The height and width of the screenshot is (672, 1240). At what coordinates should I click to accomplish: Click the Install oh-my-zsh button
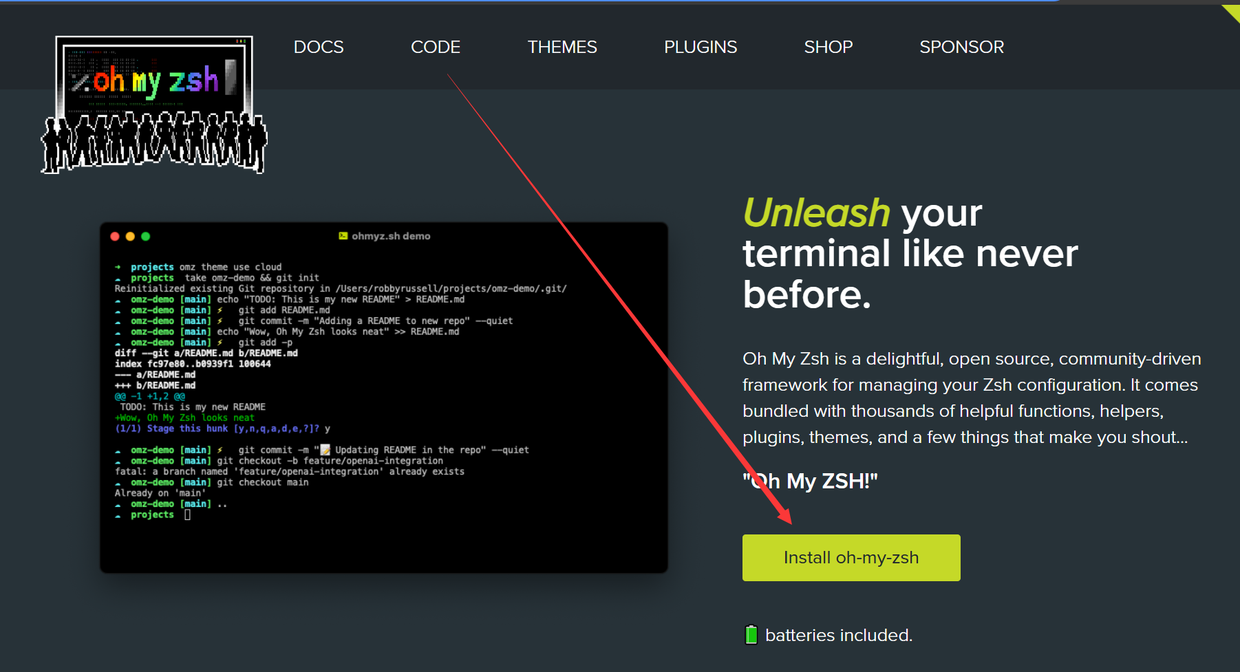pyautogui.click(x=851, y=558)
